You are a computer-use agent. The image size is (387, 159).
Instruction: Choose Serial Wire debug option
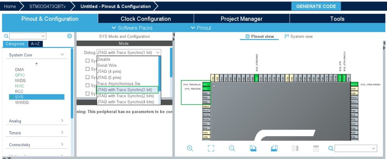107,66
